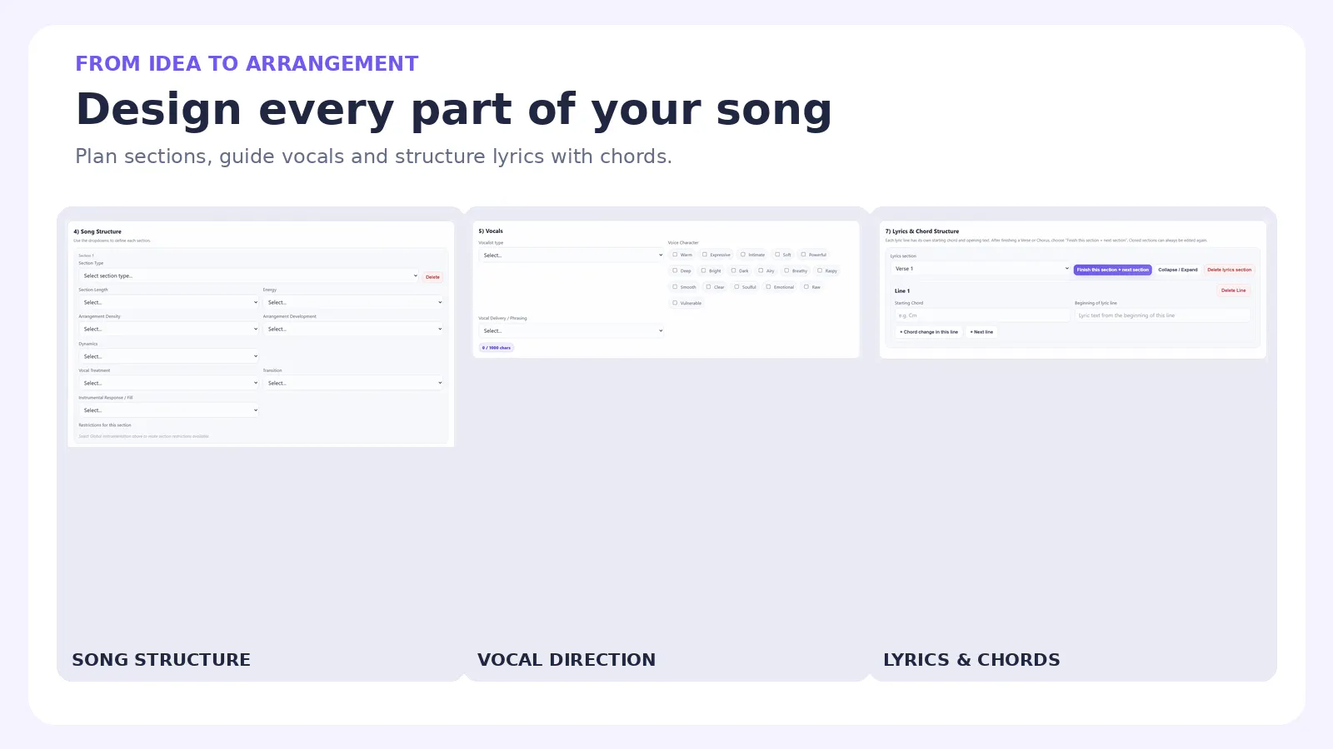Click the '4) Song Structure' panel title

(x=97, y=231)
